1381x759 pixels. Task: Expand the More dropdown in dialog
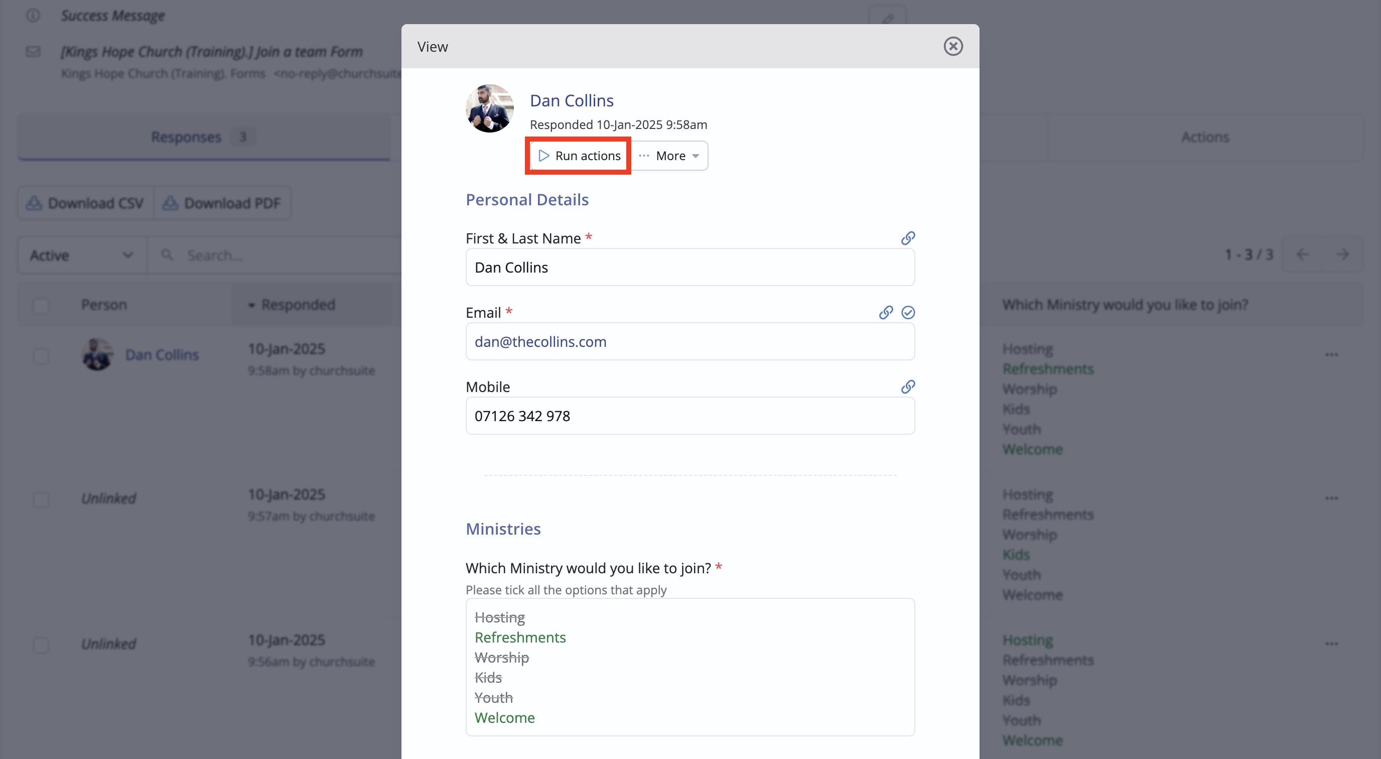[669, 156]
